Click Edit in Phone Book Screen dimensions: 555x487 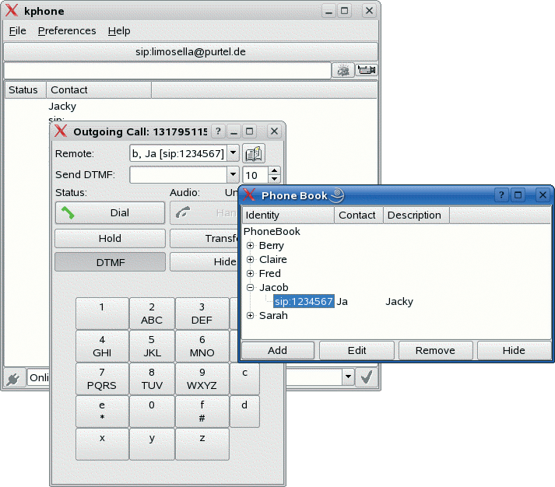click(x=357, y=351)
